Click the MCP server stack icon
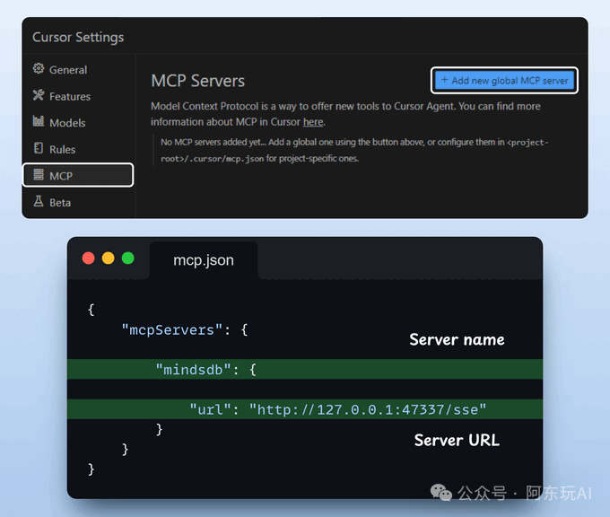Viewport: 610px width, 517px height. pos(39,174)
